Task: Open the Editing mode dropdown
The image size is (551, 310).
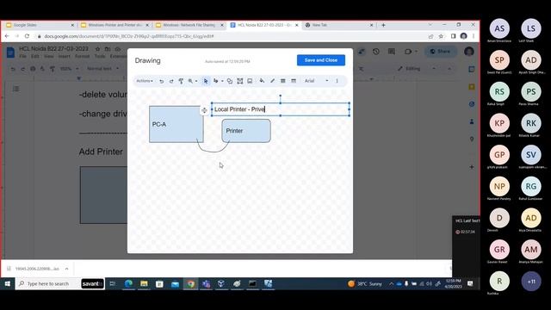Action: (417, 69)
